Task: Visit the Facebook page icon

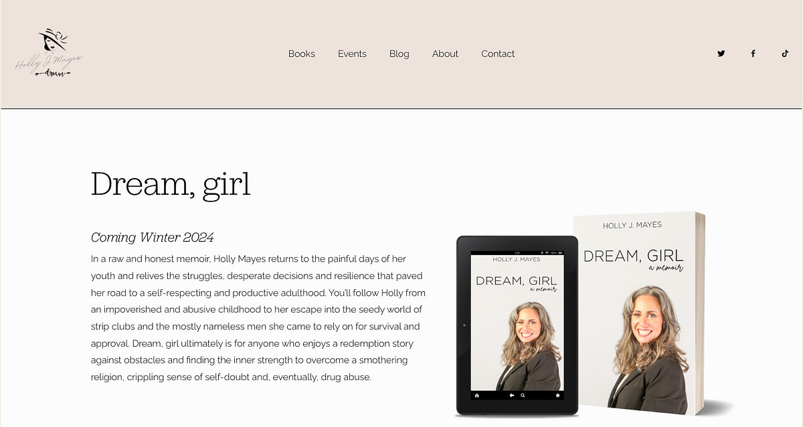Action: click(753, 54)
